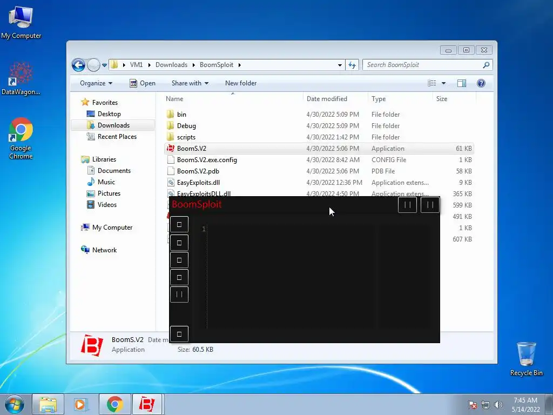Select Network in navigation pane
This screenshot has height=415, width=553.
tap(104, 250)
